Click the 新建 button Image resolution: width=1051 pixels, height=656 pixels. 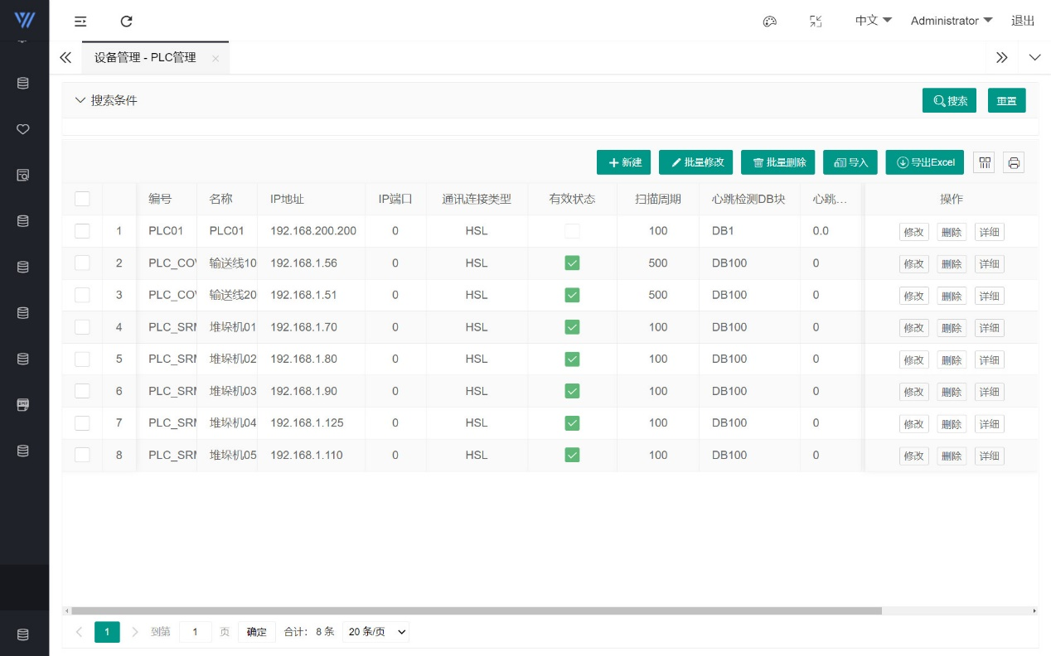click(x=624, y=162)
